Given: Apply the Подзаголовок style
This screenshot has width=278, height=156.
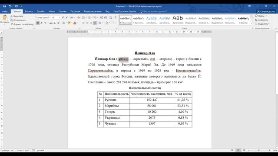Looking at the screenshot, I should click(x=191, y=20).
